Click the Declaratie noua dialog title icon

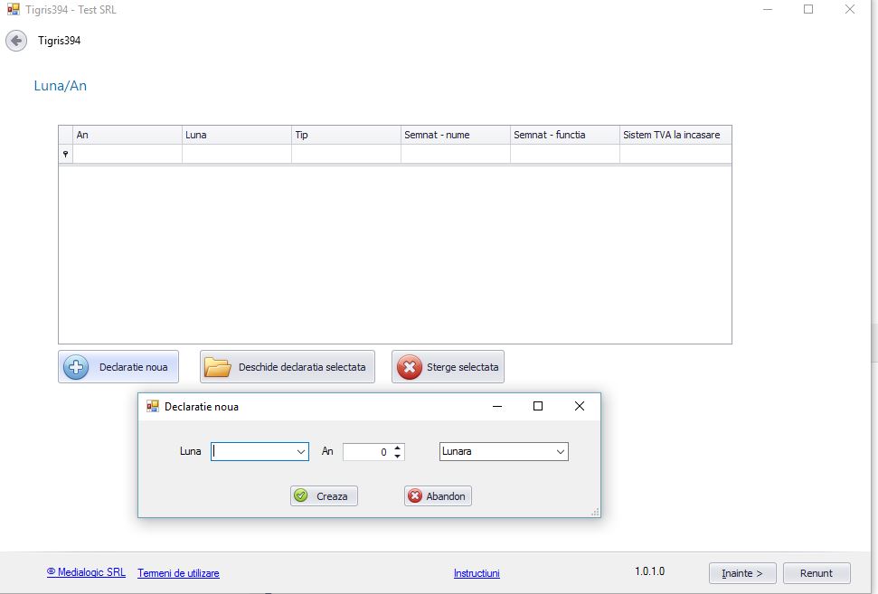pyautogui.click(x=153, y=407)
